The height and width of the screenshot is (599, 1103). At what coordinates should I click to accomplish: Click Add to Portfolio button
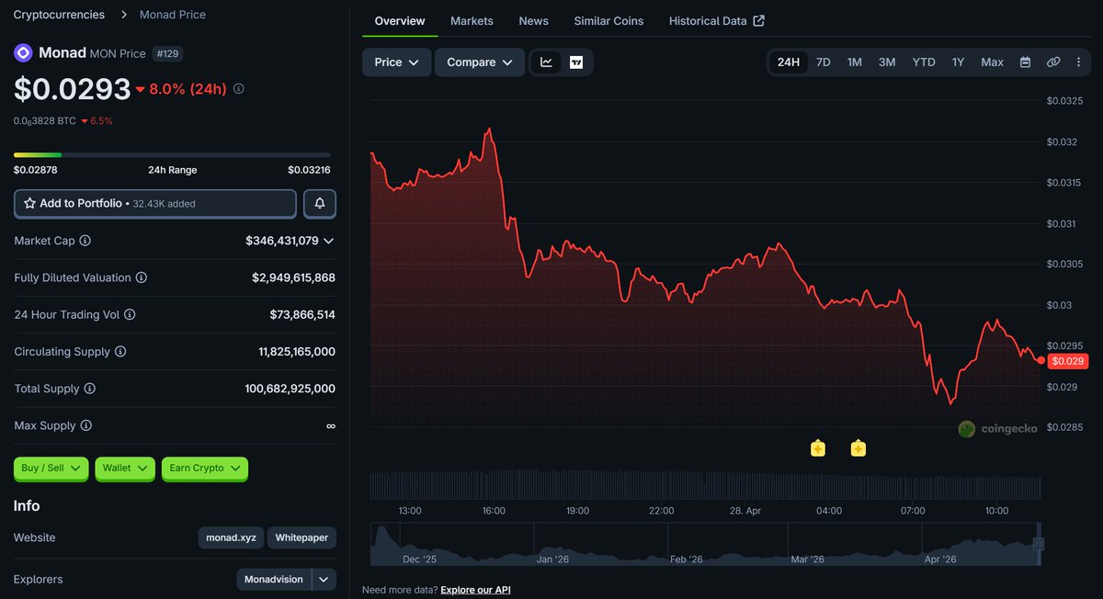coord(155,203)
